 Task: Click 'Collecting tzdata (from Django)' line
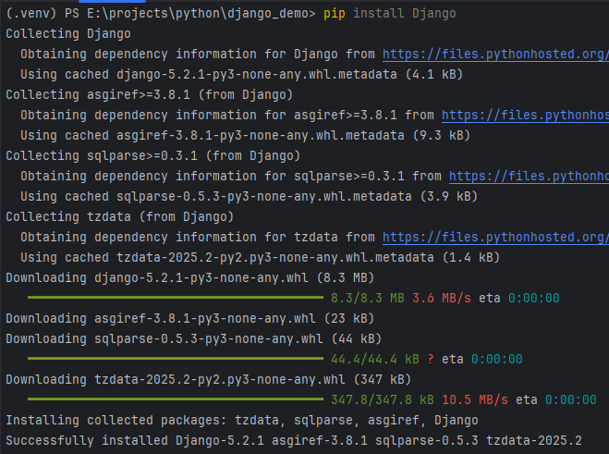coord(119,216)
